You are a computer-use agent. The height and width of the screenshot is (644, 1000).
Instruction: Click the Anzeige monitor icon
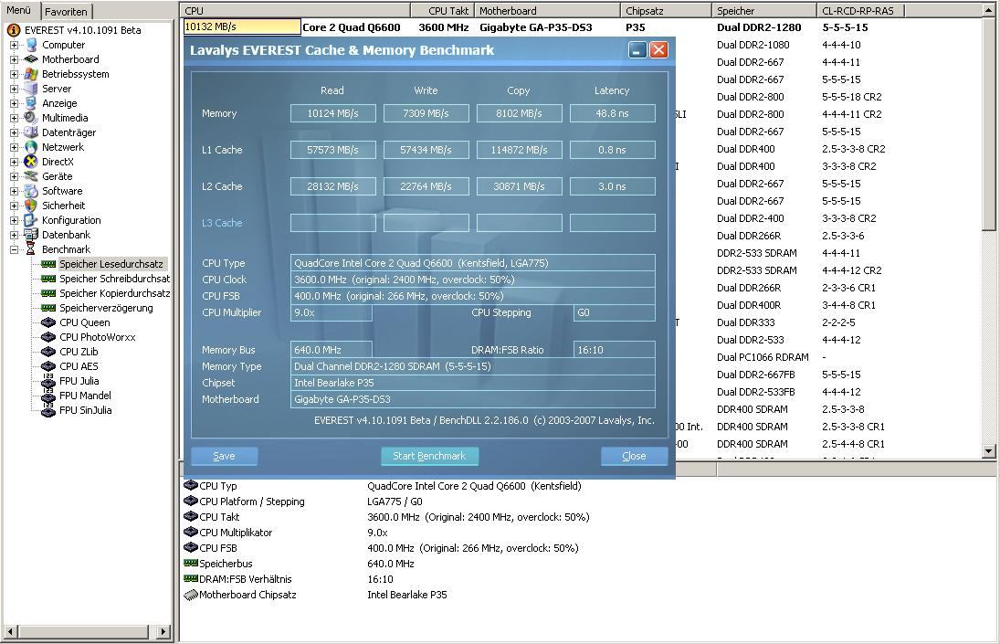31,103
